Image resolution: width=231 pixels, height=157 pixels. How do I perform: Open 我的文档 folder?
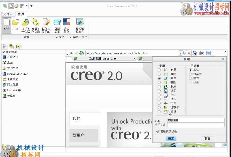pyautogui.click(x=10, y=68)
